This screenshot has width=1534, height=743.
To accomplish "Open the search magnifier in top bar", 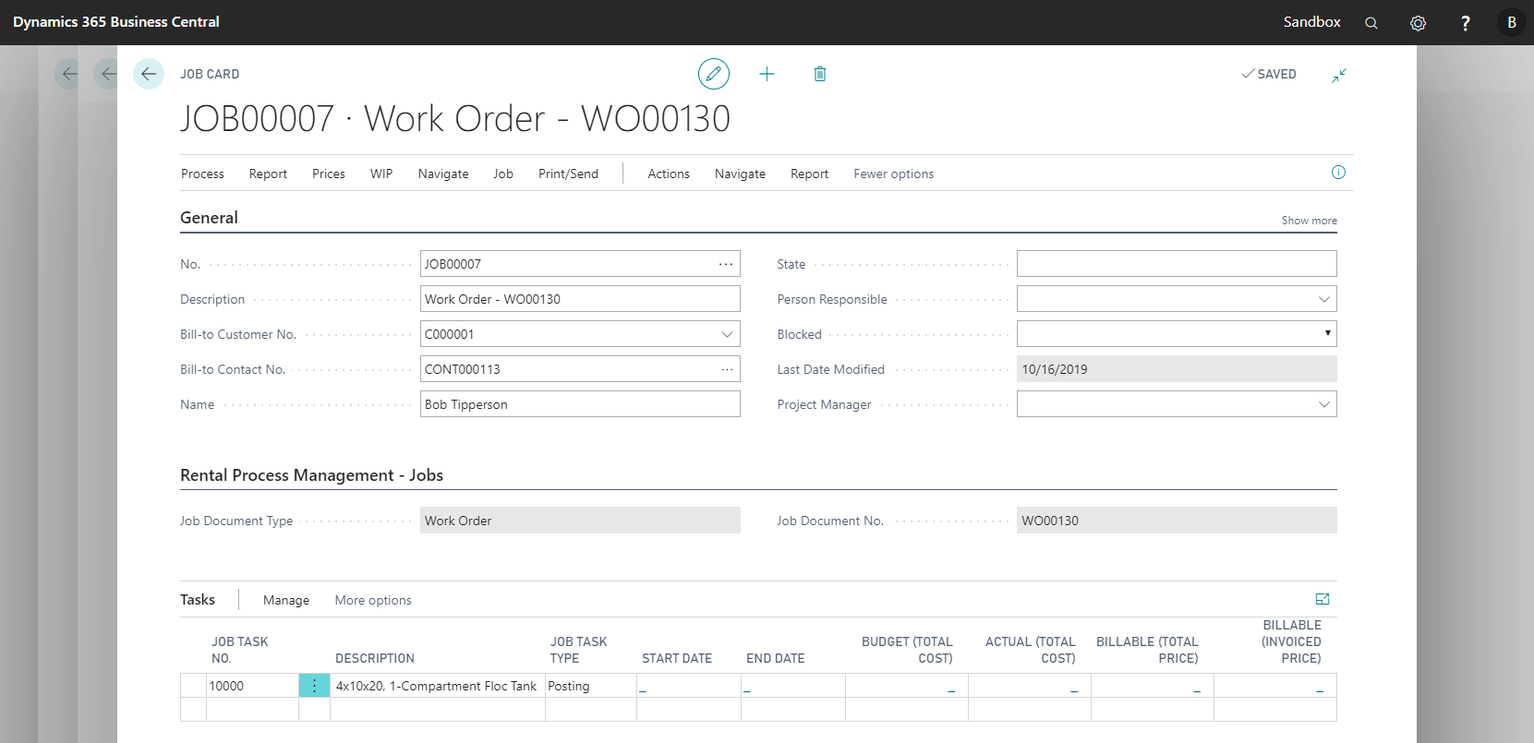I will pos(1371,23).
